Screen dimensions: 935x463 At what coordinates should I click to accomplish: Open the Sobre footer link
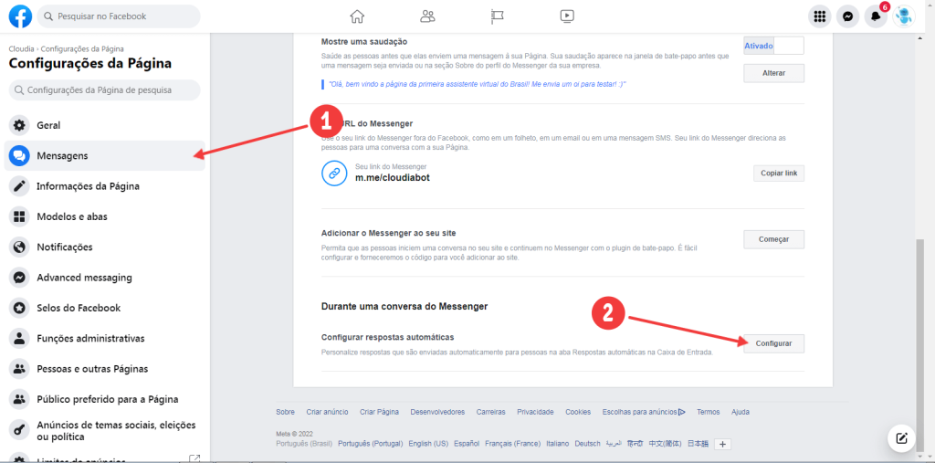point(285,412)
